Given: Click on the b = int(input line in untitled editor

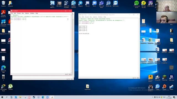Looking at the screenshot, I should coord(19,20).
